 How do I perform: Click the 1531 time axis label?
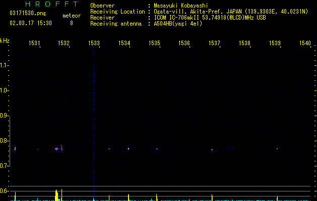click(34, 43)
